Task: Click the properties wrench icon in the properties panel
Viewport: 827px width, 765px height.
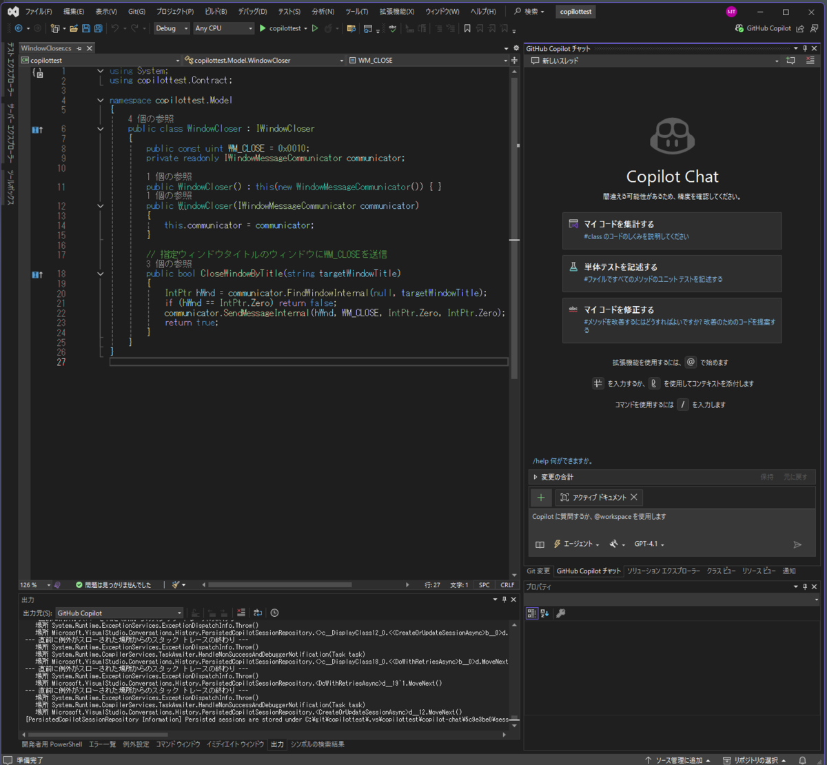Action: pos(561,613)
